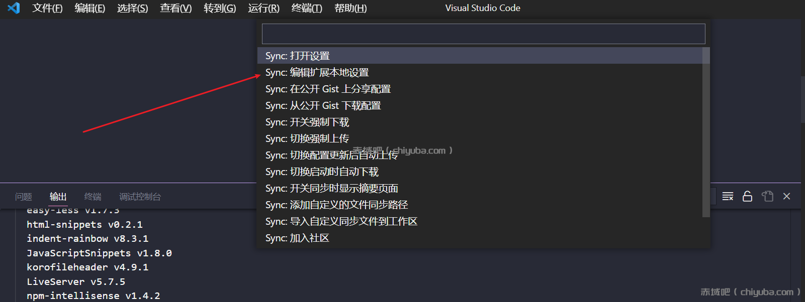Viewport: 805px width, 302px height.
Task: Choose Sync: 导入自定义同步文件到工作区
Action: pyautogui.click(x=480, y=221)
